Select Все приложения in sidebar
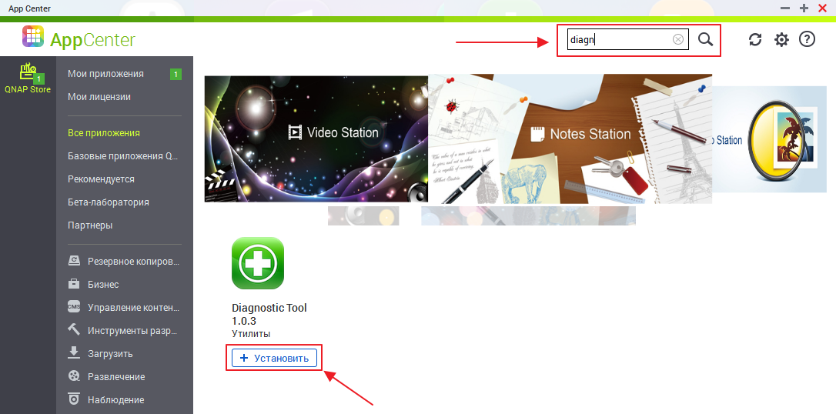 click(103, 133)
